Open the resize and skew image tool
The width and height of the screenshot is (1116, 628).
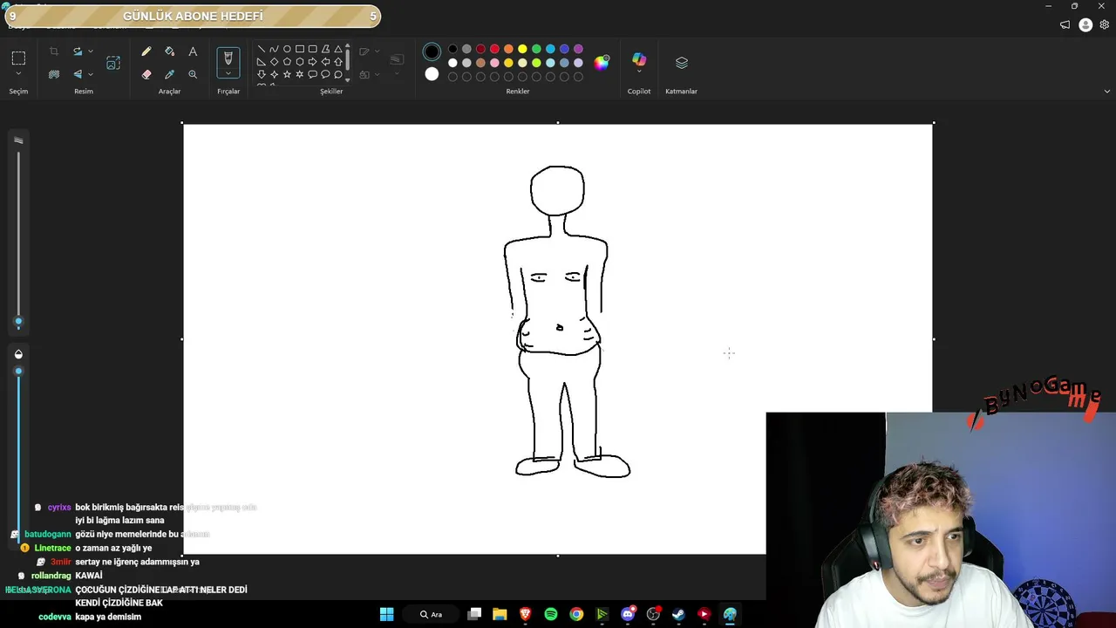pos(113,63)
